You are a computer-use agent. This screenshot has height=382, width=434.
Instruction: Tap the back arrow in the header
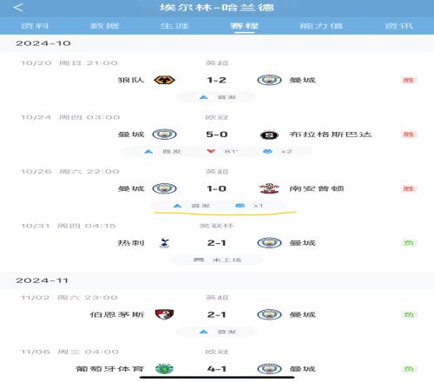tap(18, 8)
